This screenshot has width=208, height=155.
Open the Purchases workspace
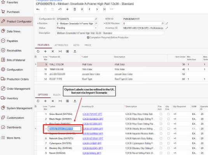coord(10,12)
